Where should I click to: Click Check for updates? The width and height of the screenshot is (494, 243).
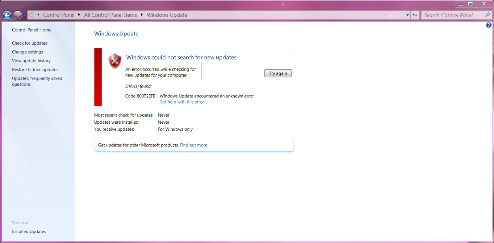(x=30, y=43)
